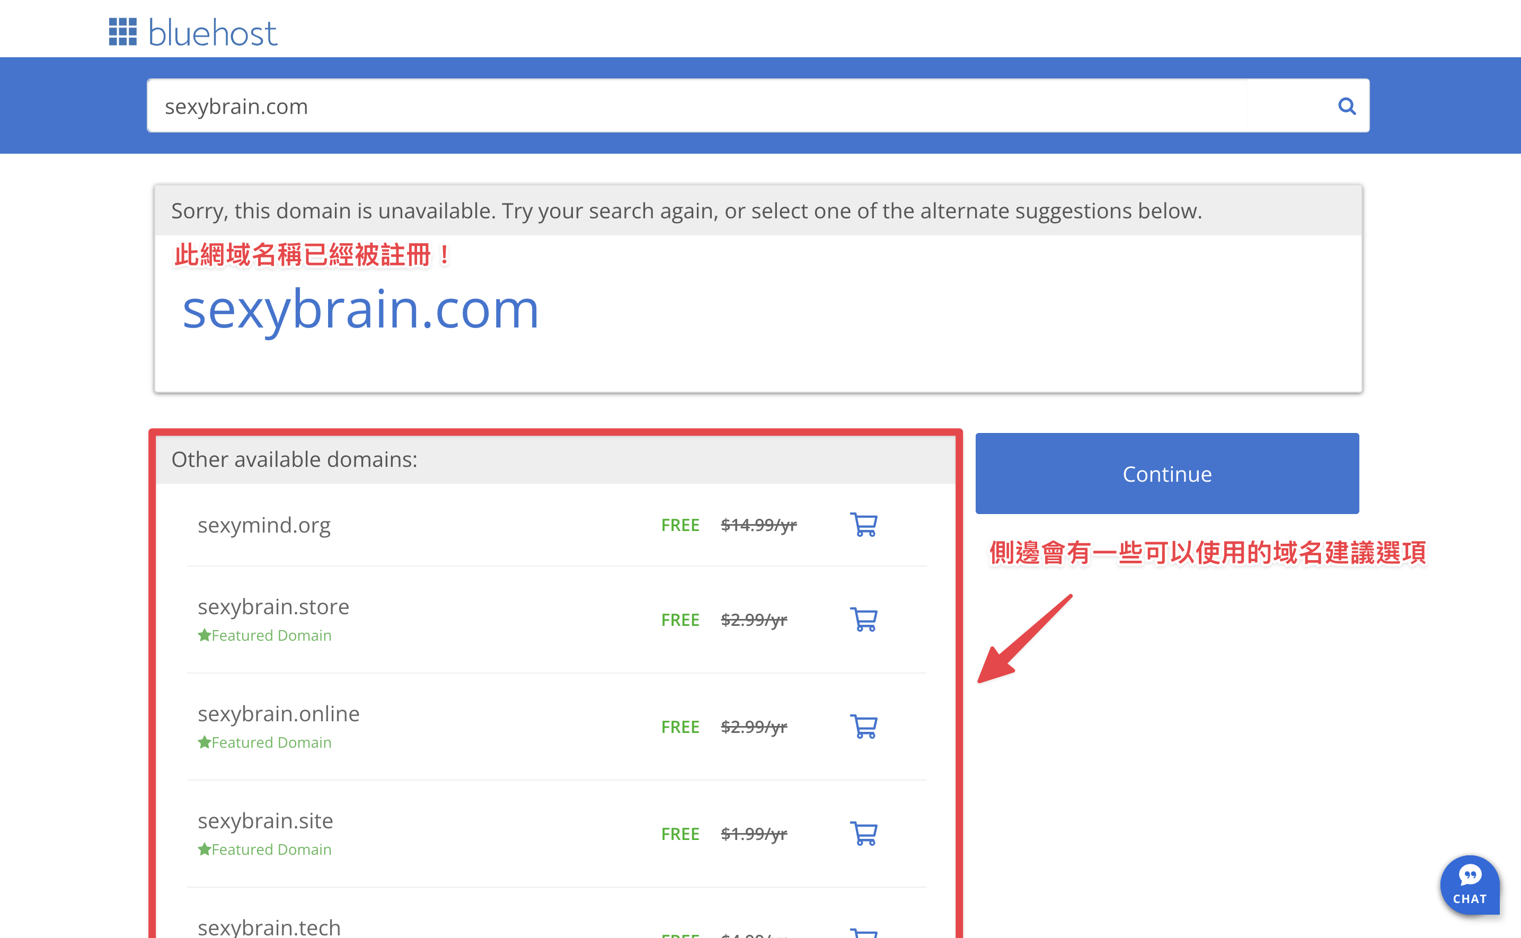Add sexymind.org to cart
Viewport: 1521px width, 938px height.
tap(863, 525)
